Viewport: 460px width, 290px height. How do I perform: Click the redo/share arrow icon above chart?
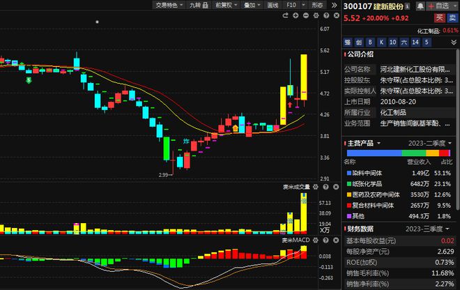pyautogui.click(x=285, y=15)
